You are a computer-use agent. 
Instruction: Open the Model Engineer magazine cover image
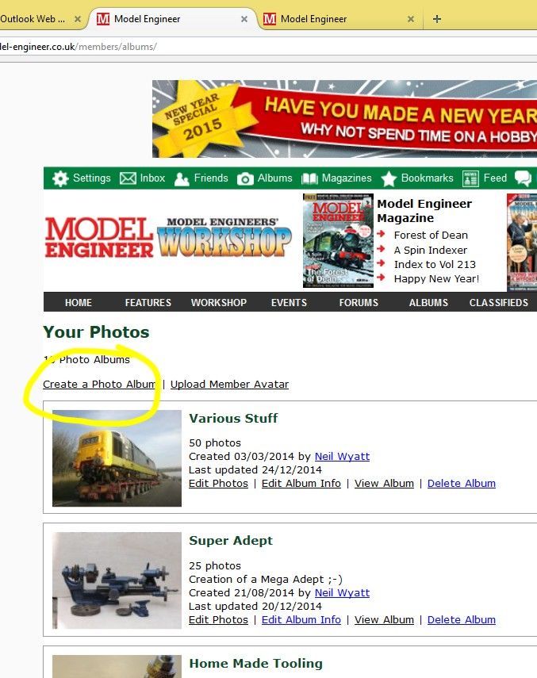click(x=338, y=240)
